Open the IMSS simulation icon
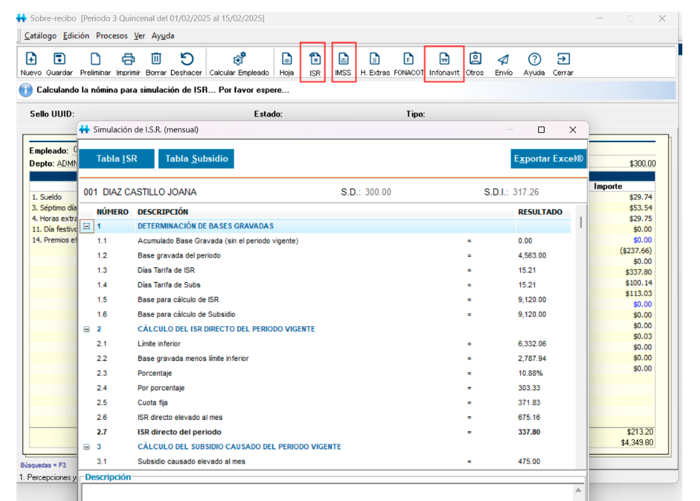 [x=343, y=60]
